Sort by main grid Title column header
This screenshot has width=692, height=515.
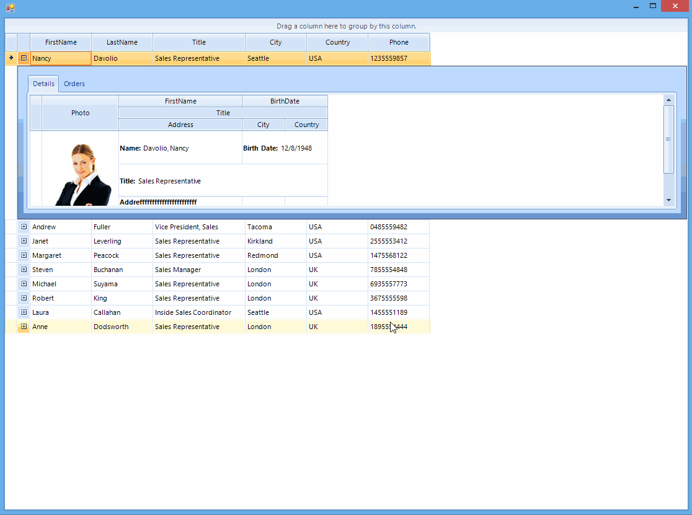pyautogui.click(x=199, y=42)
